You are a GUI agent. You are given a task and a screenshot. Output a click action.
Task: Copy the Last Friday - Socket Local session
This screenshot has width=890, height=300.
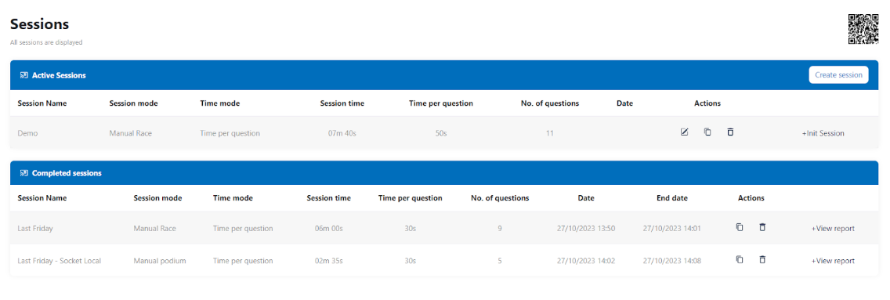pyautogui.click(x=739, y=260)
